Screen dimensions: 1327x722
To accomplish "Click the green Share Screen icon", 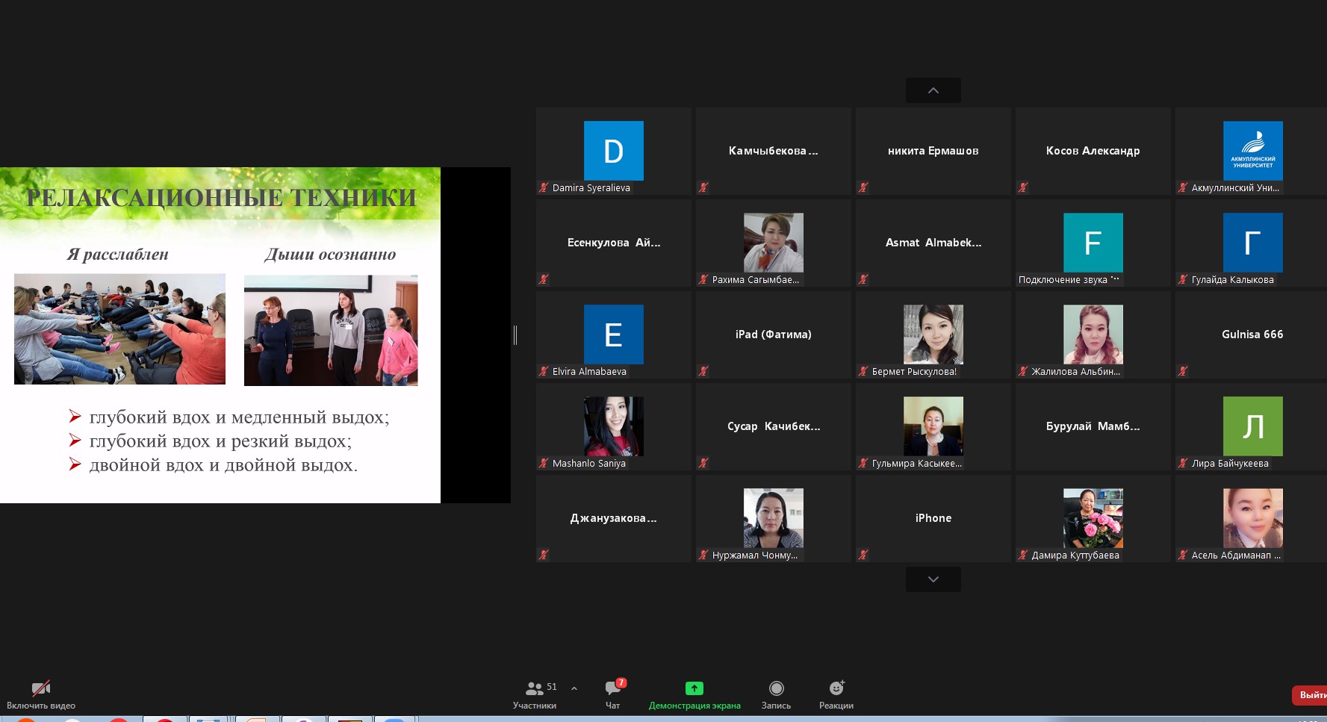I will pos(694,688).
